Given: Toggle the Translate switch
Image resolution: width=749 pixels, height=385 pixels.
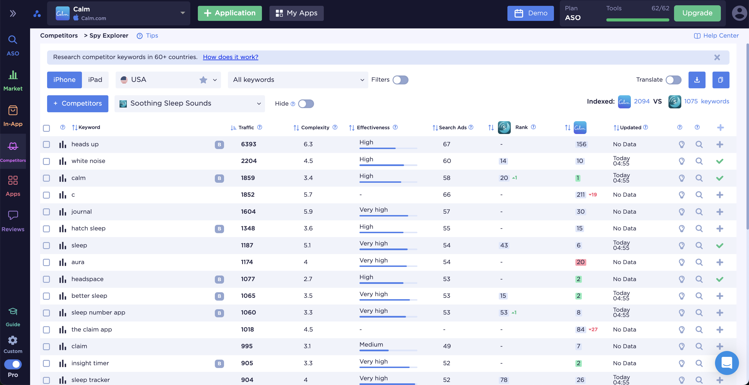Looking at the screenshot, I should point(673,80).
